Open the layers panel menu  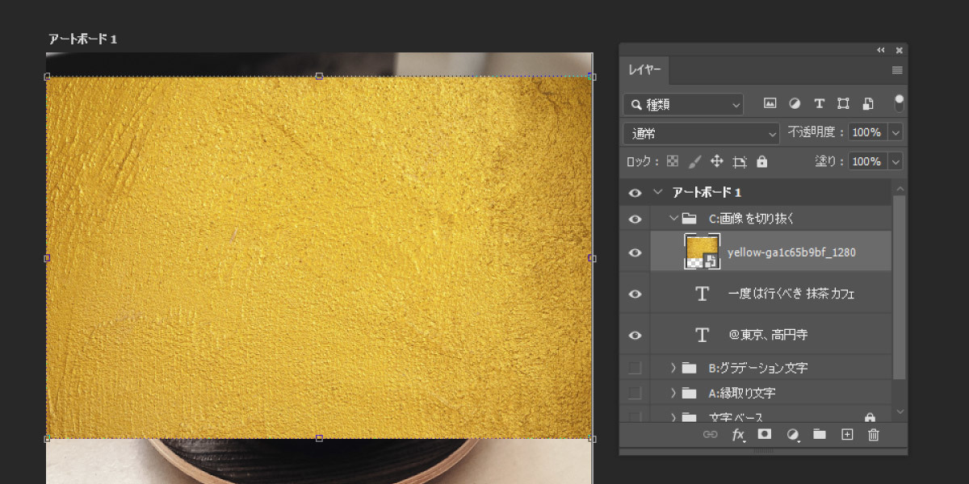pyautogui.click(x=897, y=70)
